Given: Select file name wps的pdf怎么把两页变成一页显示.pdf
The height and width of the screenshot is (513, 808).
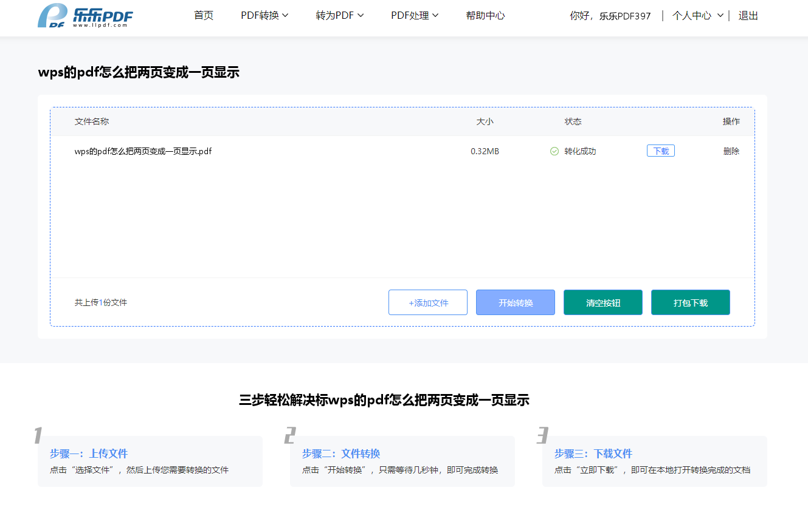Looking at the screenshot, I should pyautogui.click(x=143, y=151).
